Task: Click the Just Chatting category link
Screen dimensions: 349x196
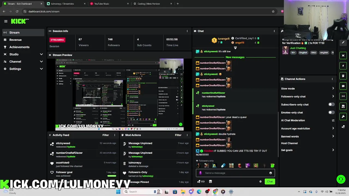Action: pyautogui.click(x=298, y=48)
